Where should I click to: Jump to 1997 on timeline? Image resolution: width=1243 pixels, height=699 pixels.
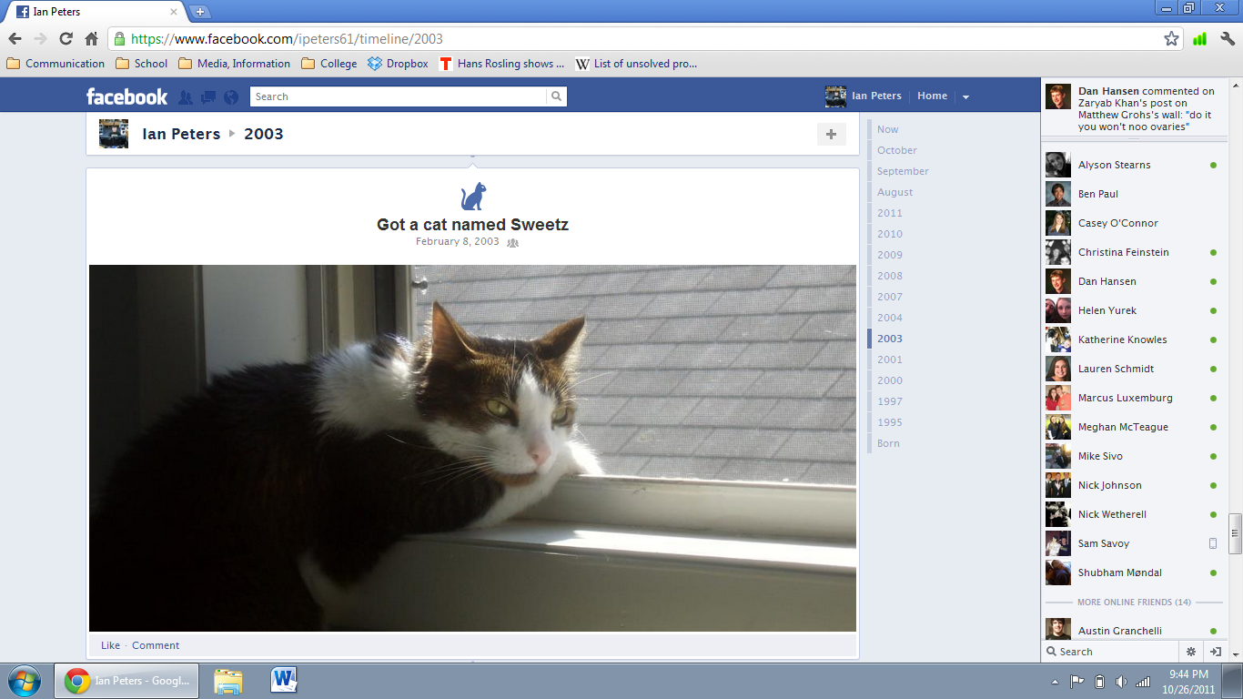point(890,401)
